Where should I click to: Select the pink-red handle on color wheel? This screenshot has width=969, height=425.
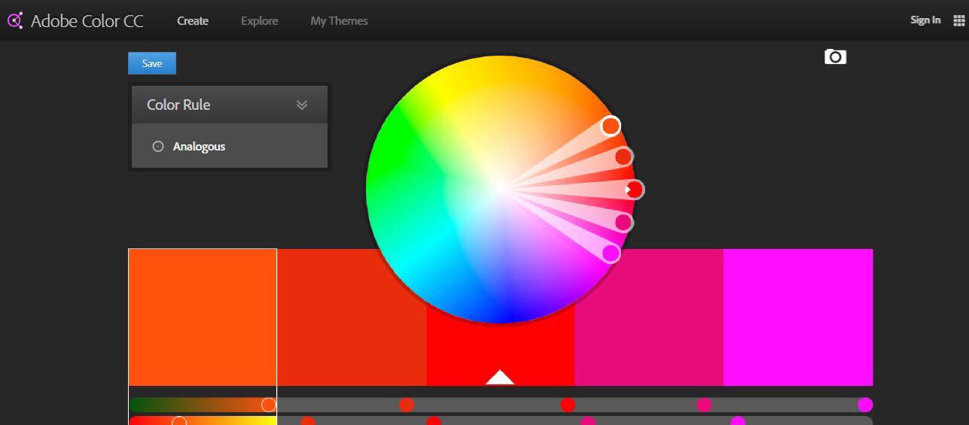pos(623,223)
